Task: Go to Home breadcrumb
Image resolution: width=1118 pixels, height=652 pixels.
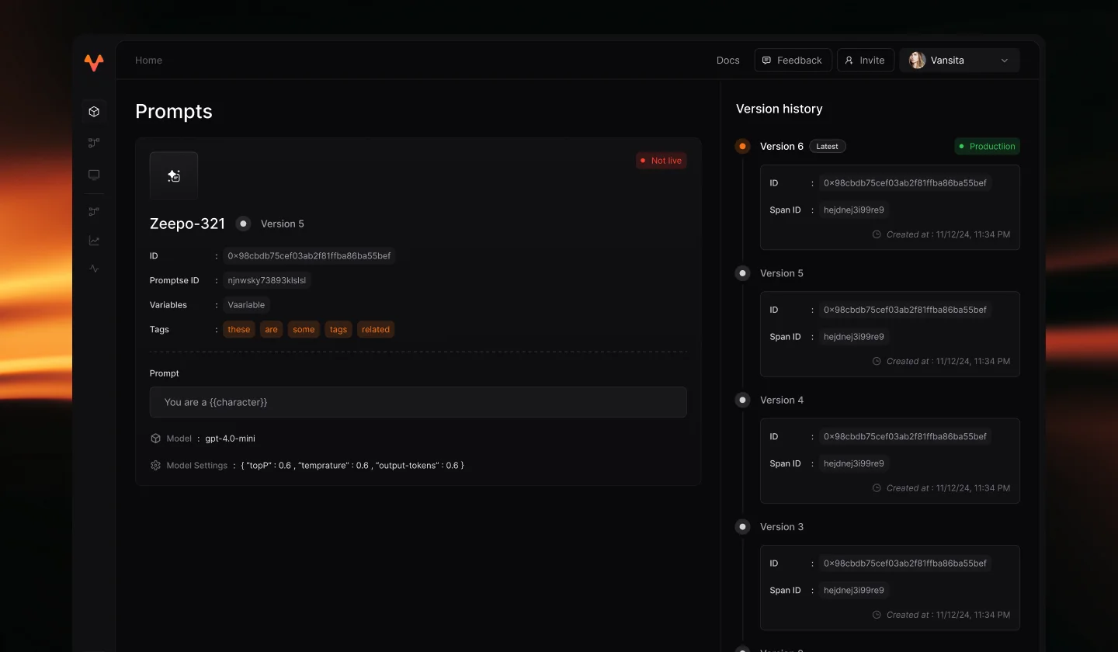Action: (148, 61)
